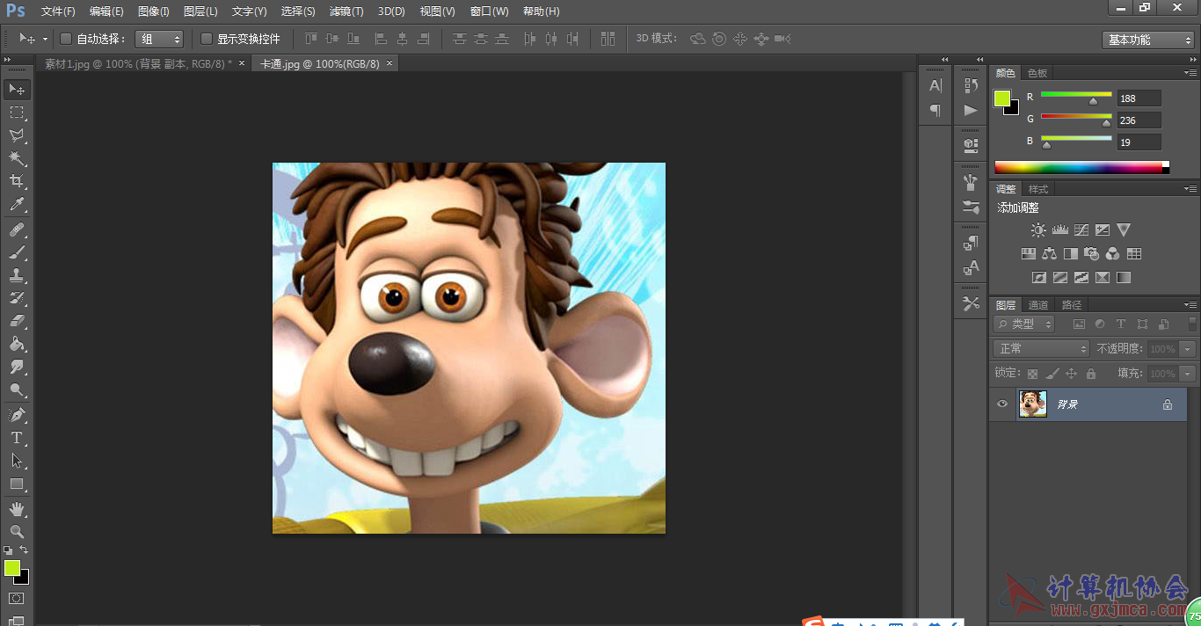Image resolution: width=1201 pixels, height=626 pixels.
Task: Select the History Brush tool
Action: click(x=17, y=298)
